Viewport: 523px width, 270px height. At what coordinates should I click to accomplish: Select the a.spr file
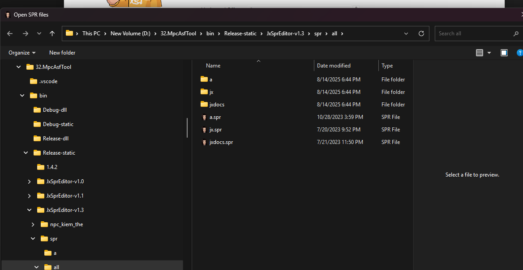[215, 117]
